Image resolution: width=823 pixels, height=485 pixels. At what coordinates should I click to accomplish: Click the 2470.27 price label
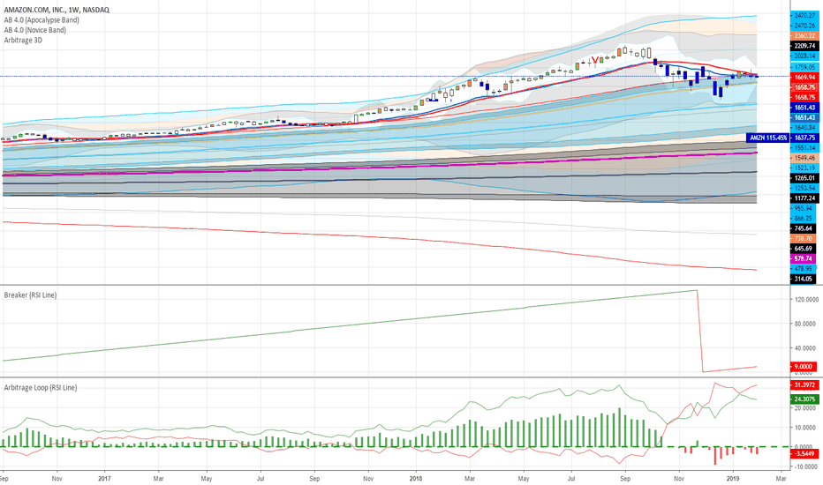[804, 16]
